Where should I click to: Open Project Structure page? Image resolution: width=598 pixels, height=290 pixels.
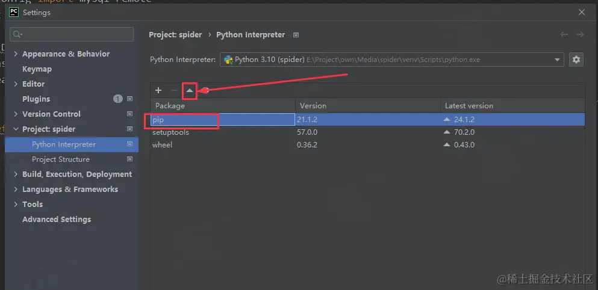click(x=61, y=159)
